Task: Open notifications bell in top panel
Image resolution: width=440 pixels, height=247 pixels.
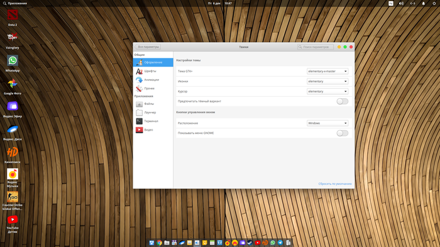Action: pos(423,3)
